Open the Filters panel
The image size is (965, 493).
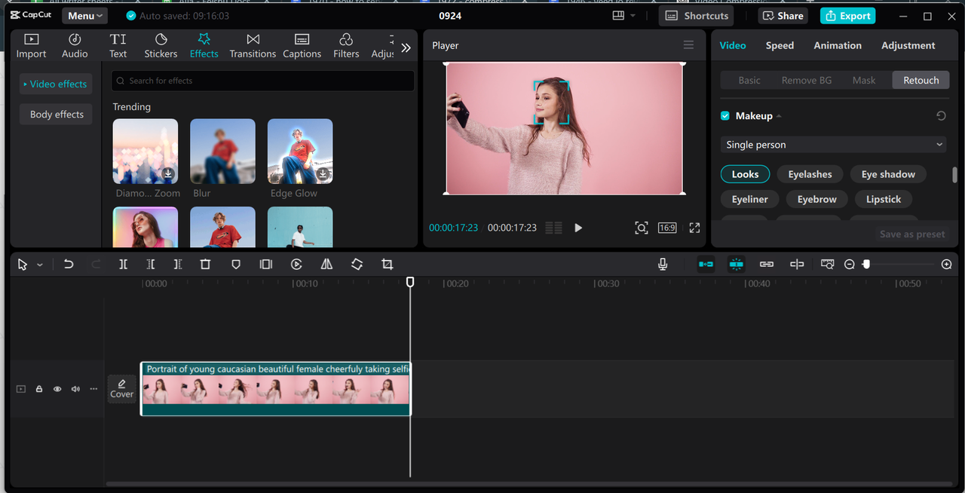pos(346,45)
